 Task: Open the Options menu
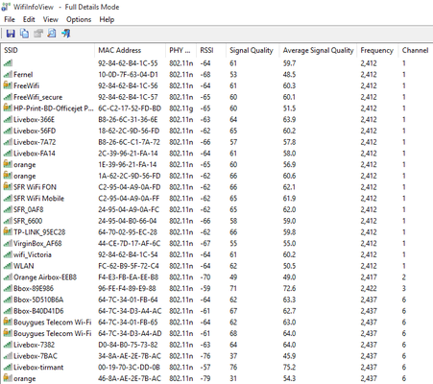click(79, 19)
